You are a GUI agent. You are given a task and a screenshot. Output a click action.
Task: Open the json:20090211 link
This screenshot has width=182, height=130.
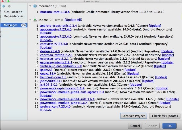51,81
